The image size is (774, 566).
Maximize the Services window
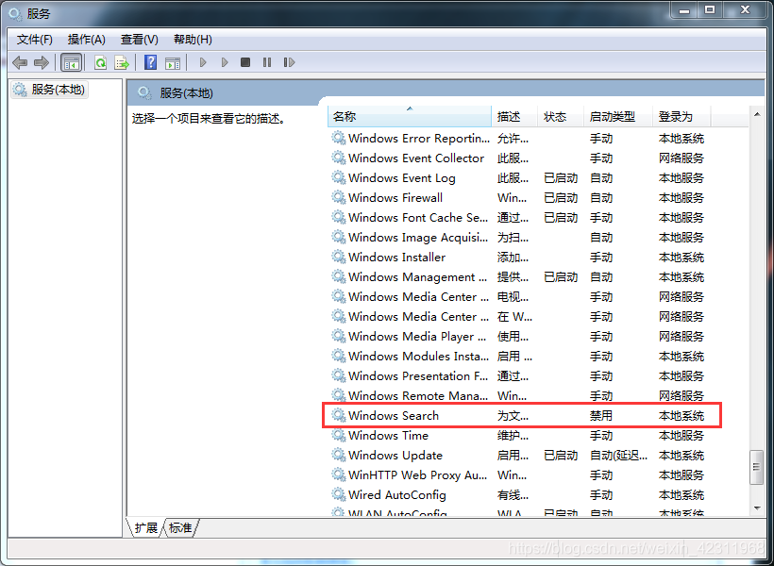coord(710,9)
